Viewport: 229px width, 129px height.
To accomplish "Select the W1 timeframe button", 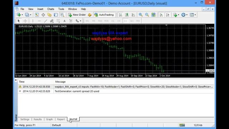I will coord(132,21).
